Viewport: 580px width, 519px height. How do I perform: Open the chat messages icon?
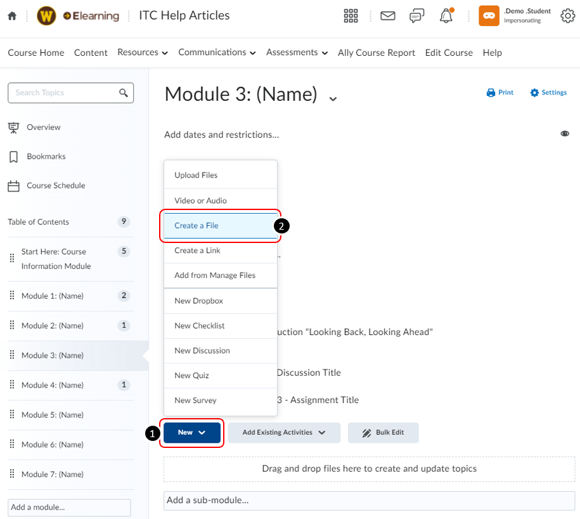416,16
